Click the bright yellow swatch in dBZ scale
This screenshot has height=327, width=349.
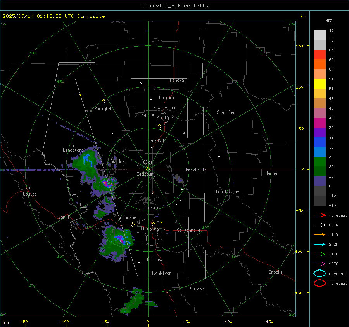[320, 84]
